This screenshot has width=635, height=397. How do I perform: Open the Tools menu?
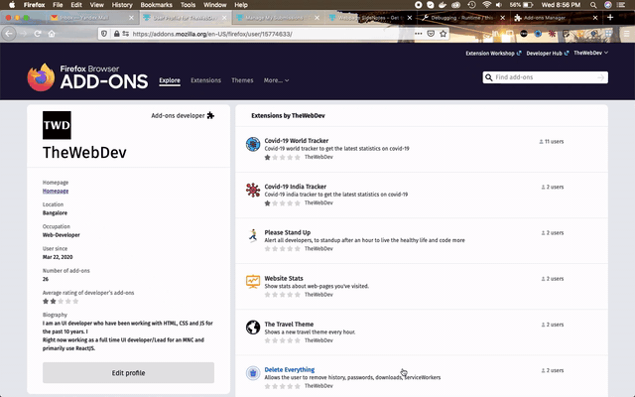coord(188,5)
